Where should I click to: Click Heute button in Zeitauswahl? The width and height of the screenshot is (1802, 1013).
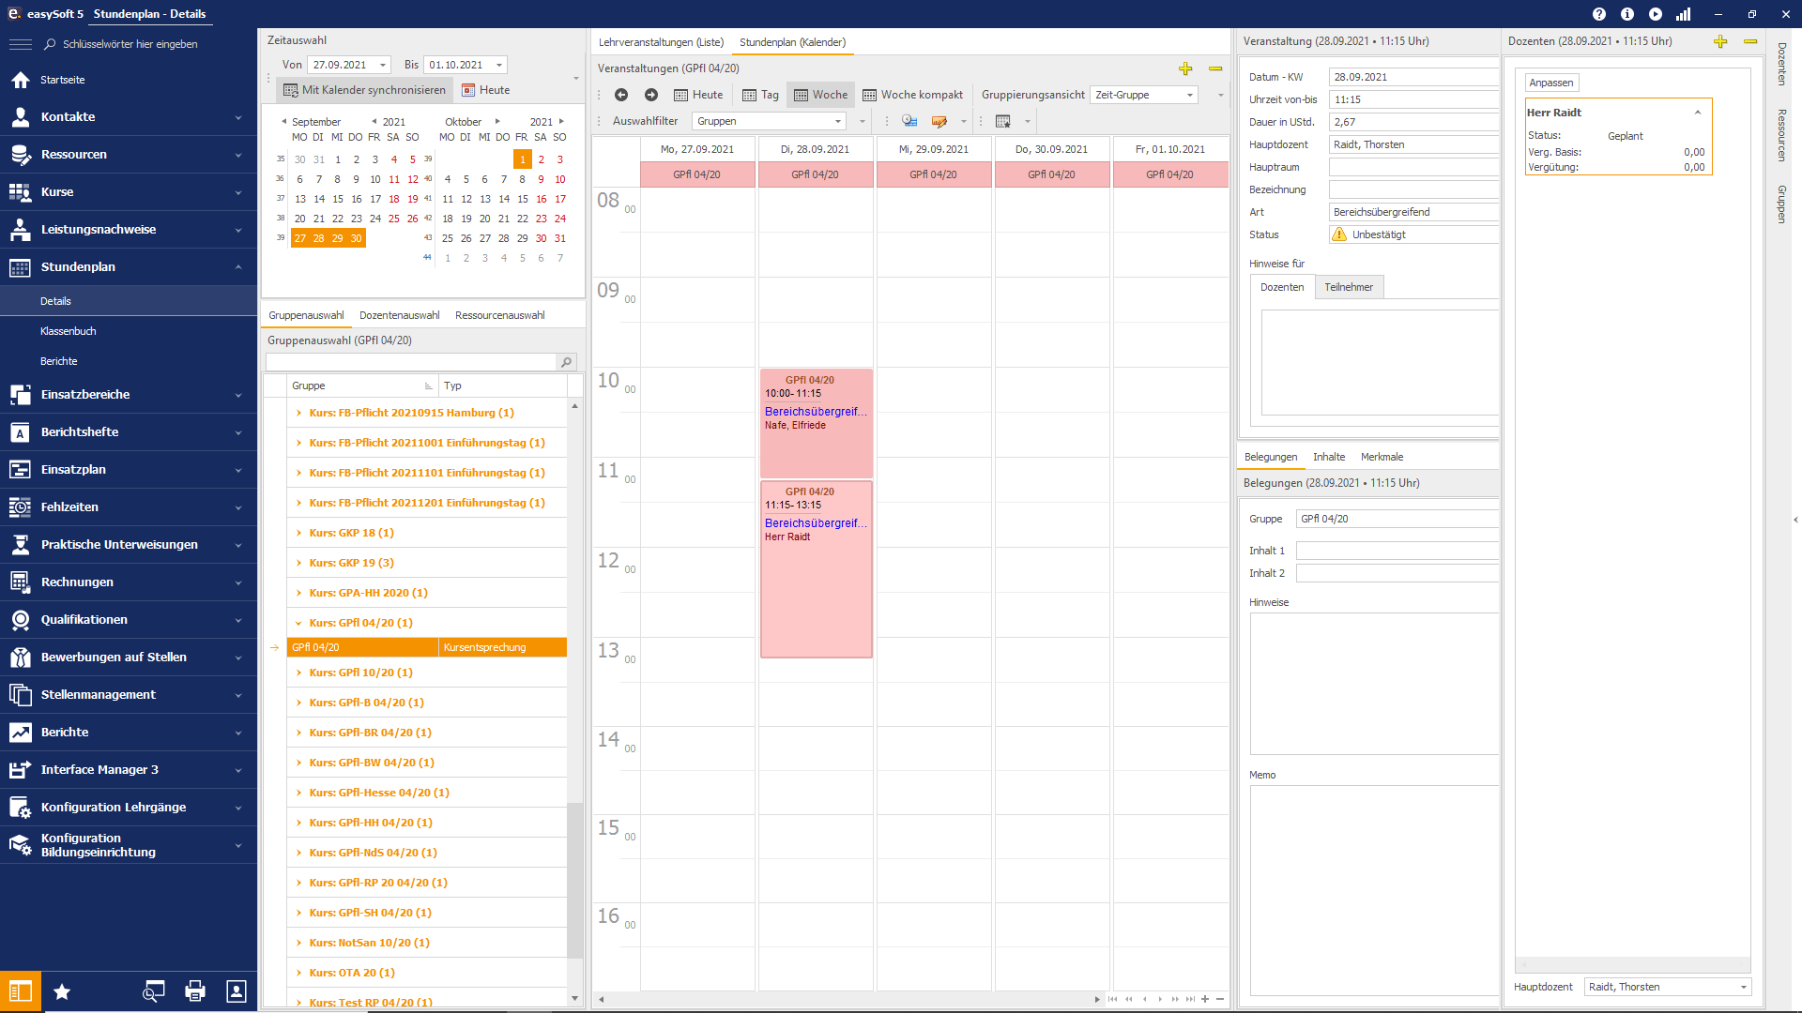coord(486,90)
